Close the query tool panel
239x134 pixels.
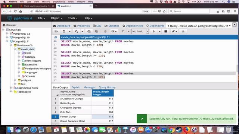(235, 25)
